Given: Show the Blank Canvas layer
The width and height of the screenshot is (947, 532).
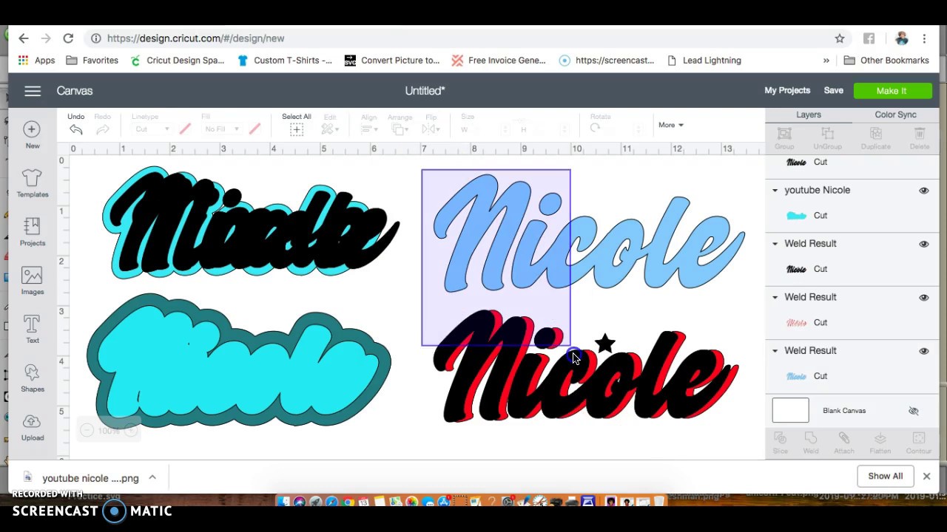Looking at the screenshot, I should click(914, 411).
